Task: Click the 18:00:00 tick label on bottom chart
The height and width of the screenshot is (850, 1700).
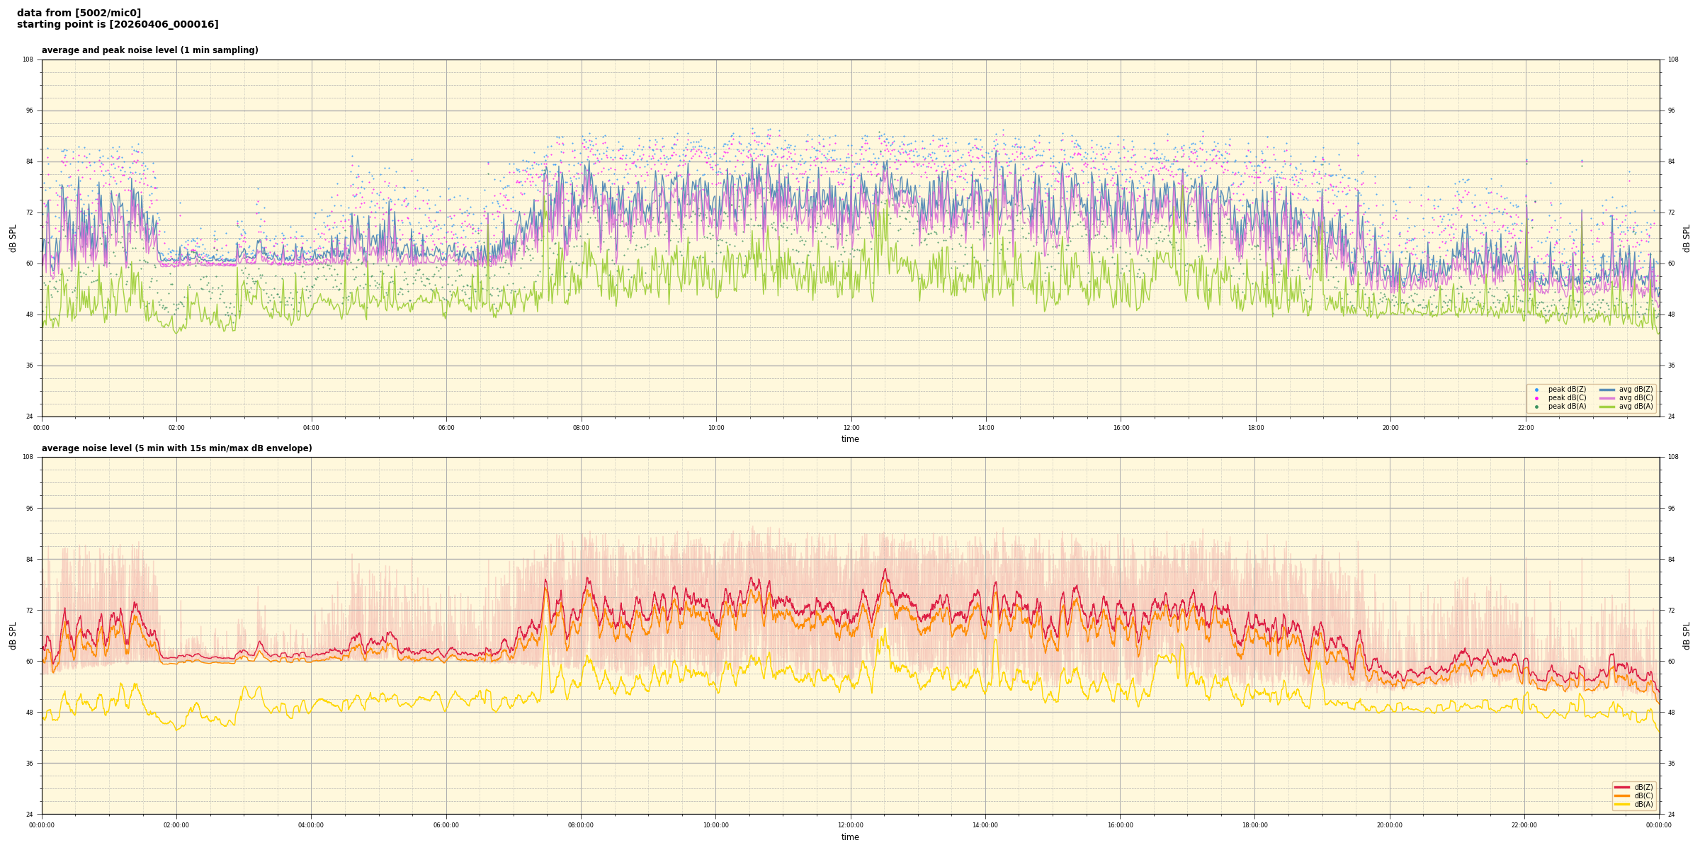Action: tap(1254, 825)
